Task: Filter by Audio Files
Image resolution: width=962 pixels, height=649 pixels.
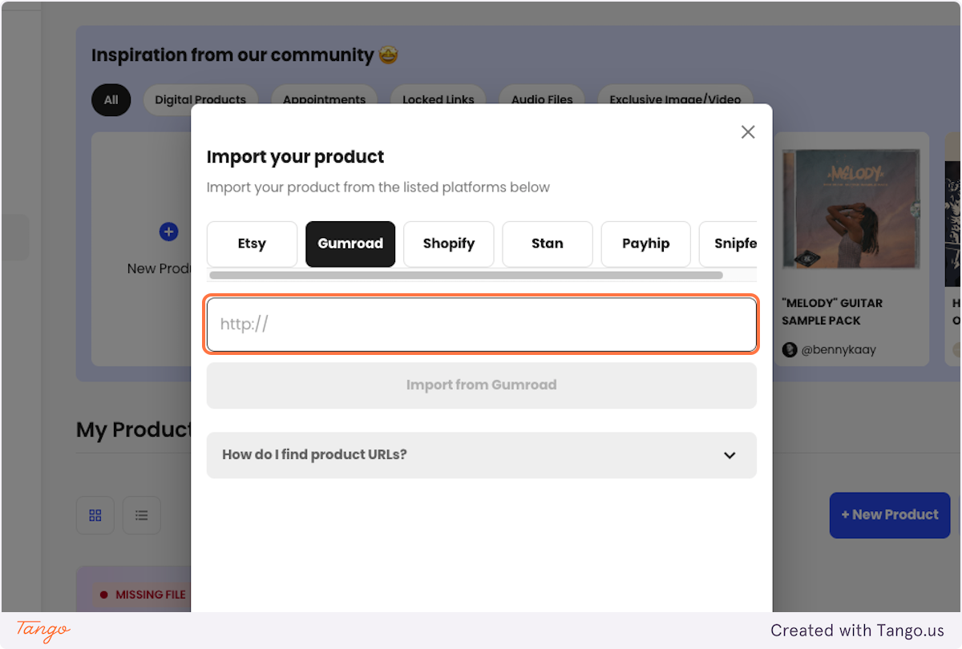Action: click(542, 100)
